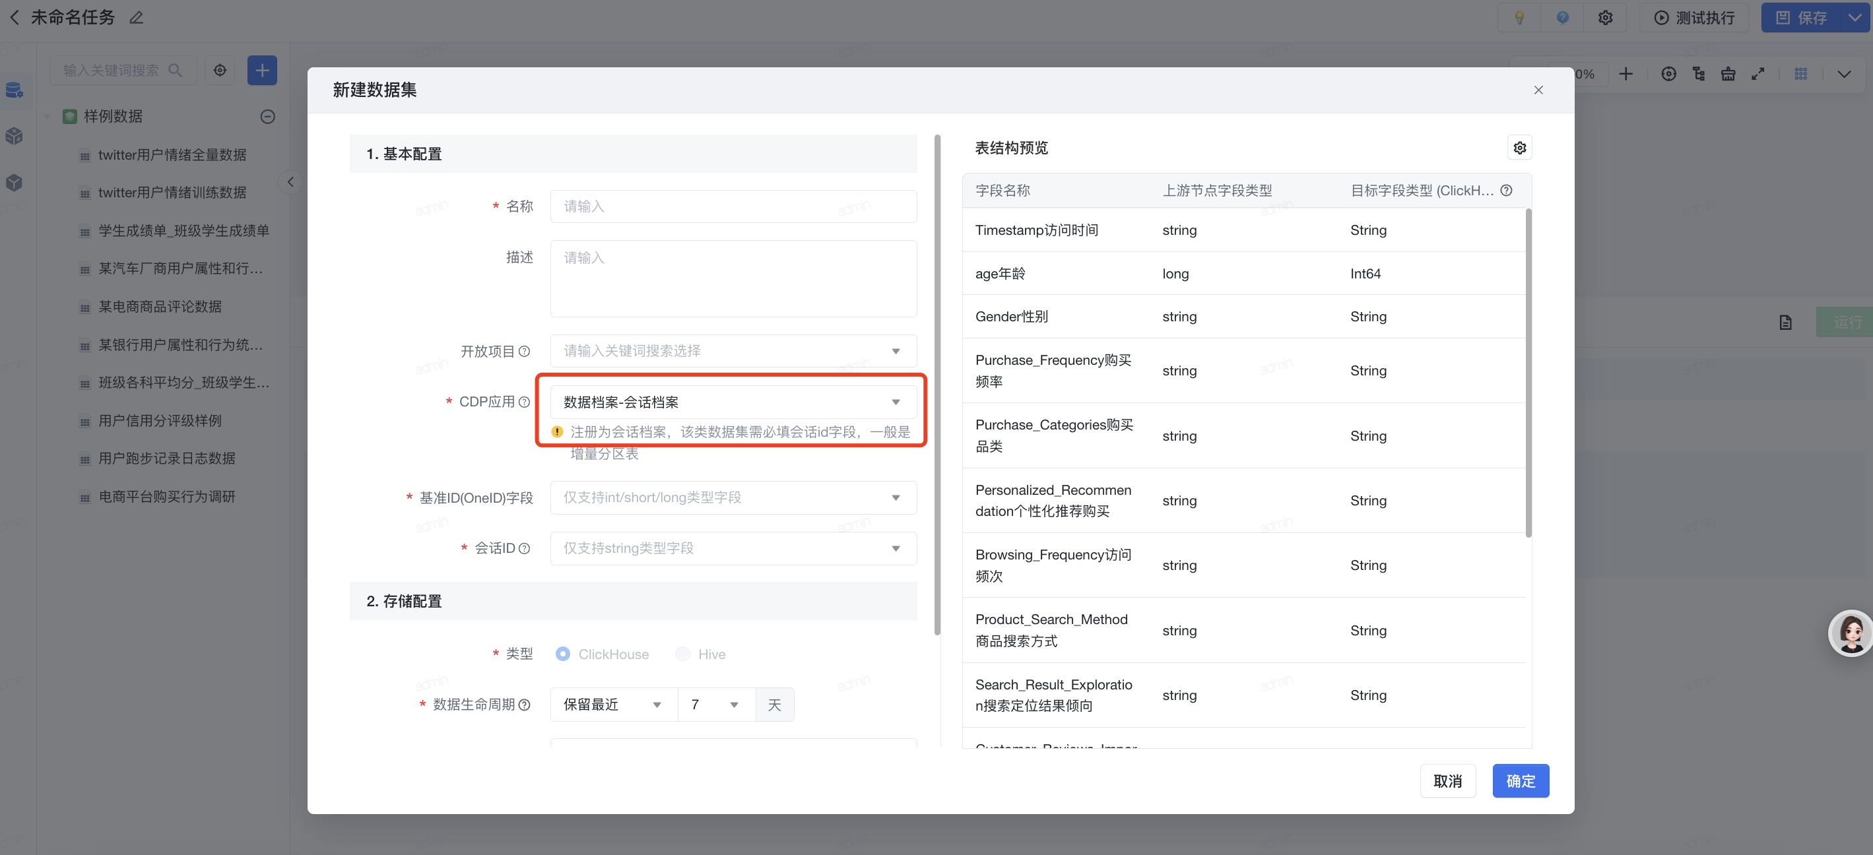Click the back arrow next to 未命名任务
The width and height of the screenshot is (1873, 855).
[x=15, y=17]
